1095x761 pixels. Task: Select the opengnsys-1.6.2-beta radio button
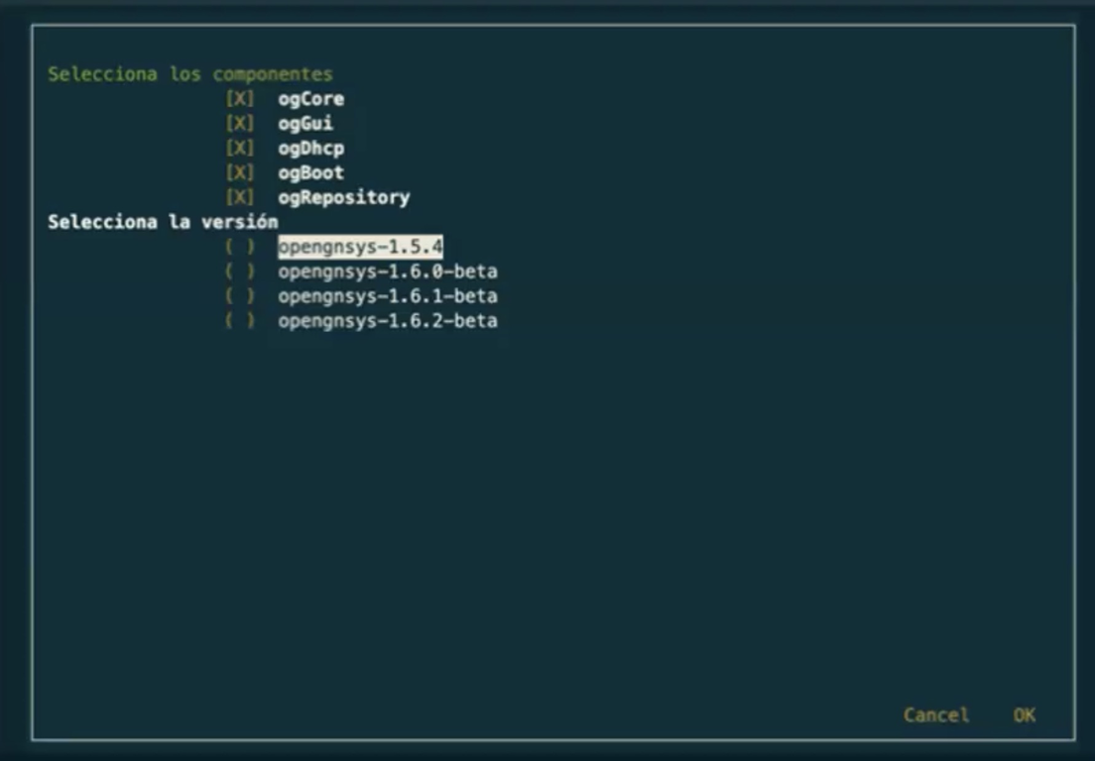click(x=240, y=320)
